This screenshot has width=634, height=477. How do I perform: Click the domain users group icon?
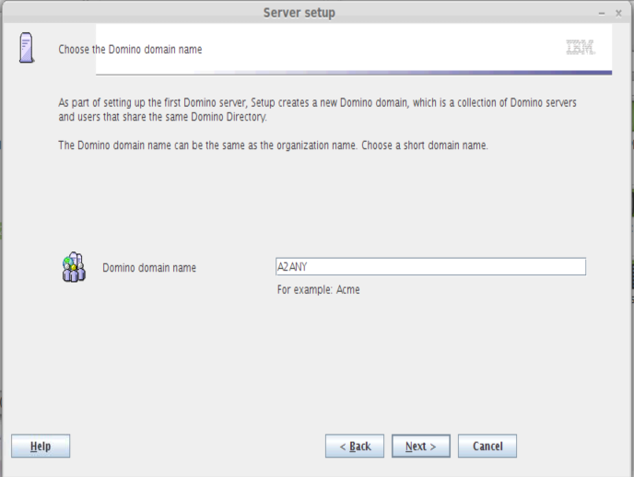(x=74, y=267)
